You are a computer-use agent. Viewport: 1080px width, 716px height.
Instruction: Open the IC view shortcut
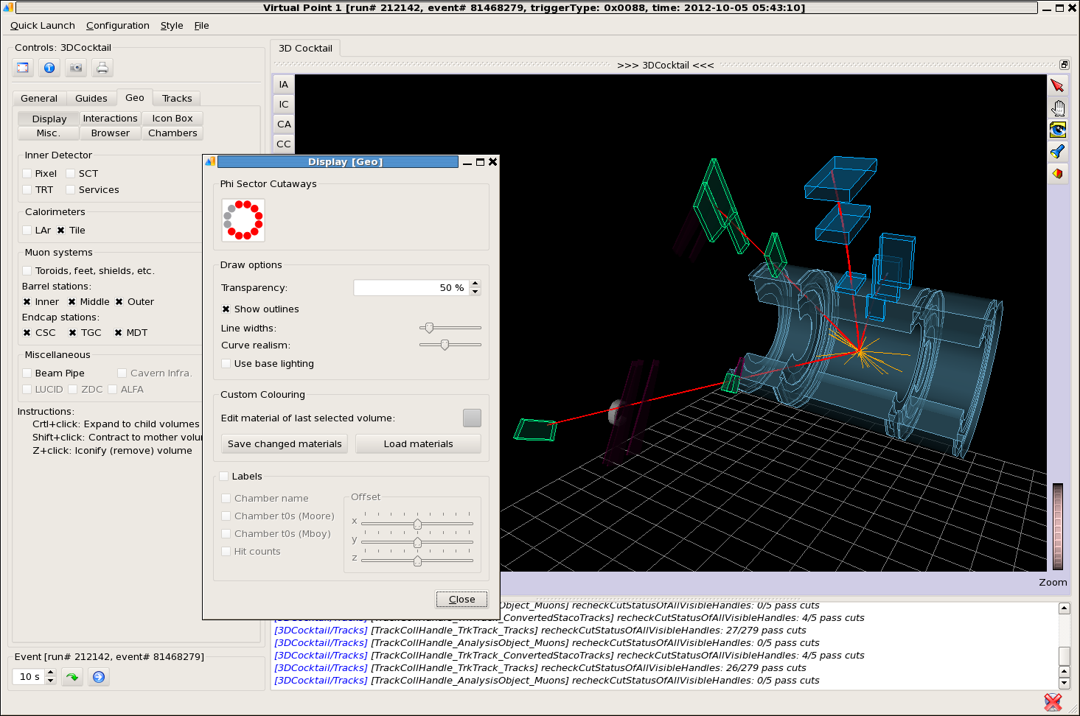click(x=284, y=104)
